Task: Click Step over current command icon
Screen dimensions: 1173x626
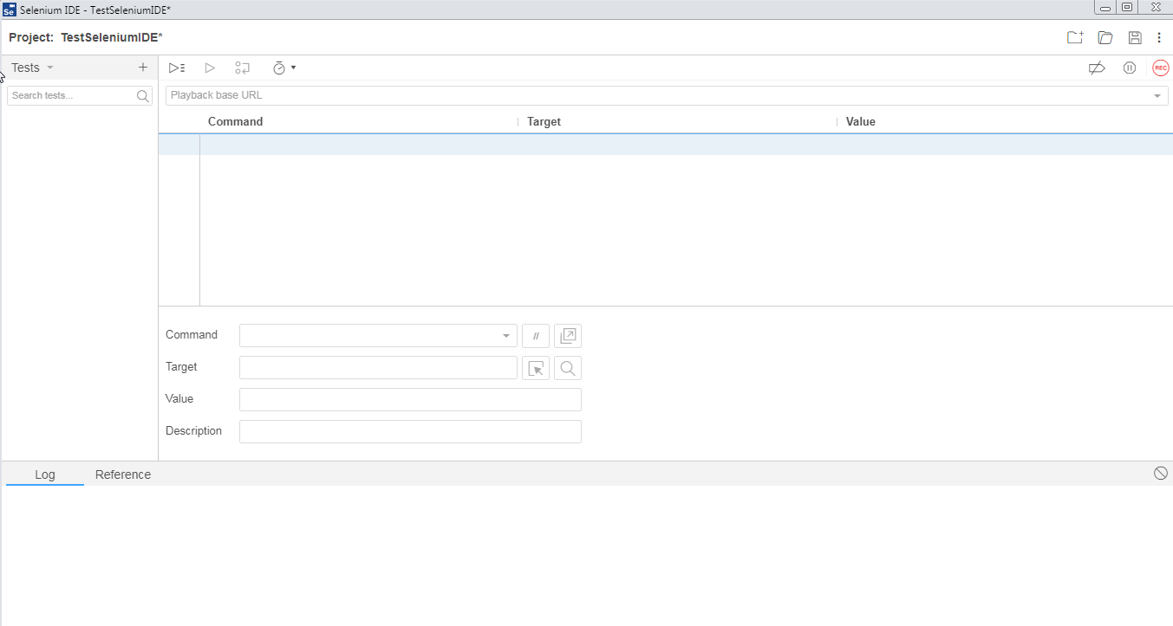Action: pos(242,68)
